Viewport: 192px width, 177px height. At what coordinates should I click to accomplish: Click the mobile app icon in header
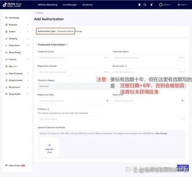click(139, 5)
